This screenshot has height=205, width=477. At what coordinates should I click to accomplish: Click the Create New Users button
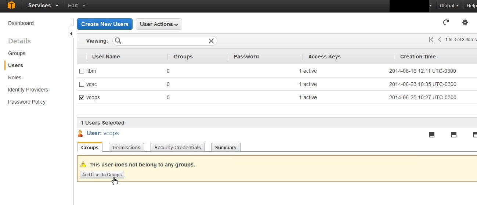coord(105,24)
